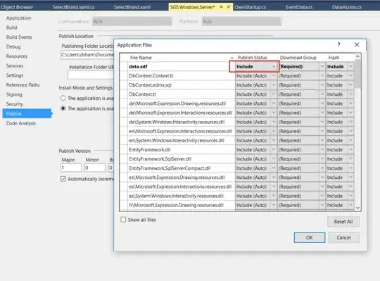
Task: Click the Download Group column header
Action: click(298, 58)
